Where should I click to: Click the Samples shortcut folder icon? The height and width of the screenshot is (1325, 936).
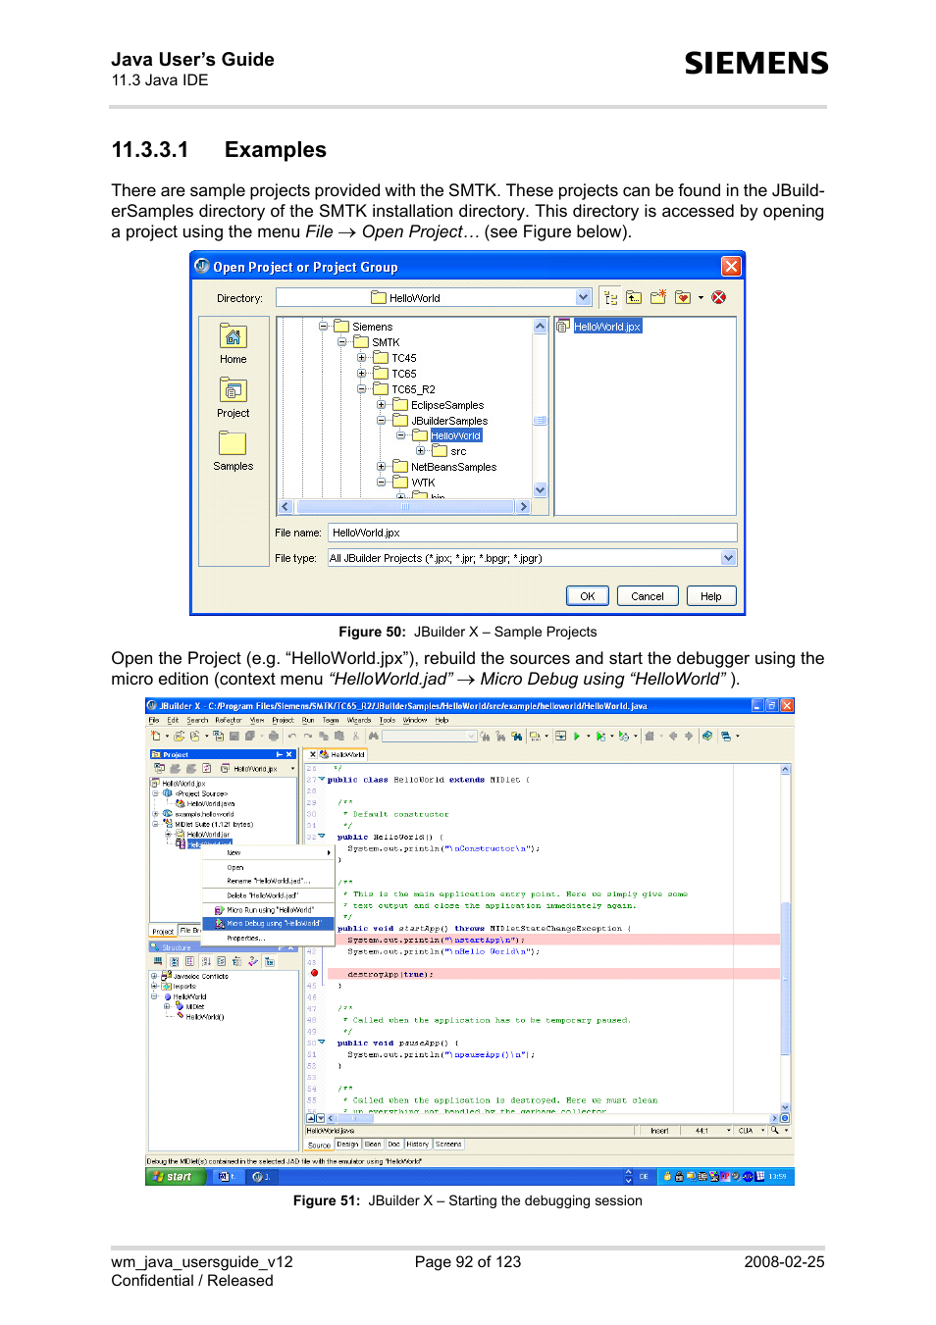point(233,443)
